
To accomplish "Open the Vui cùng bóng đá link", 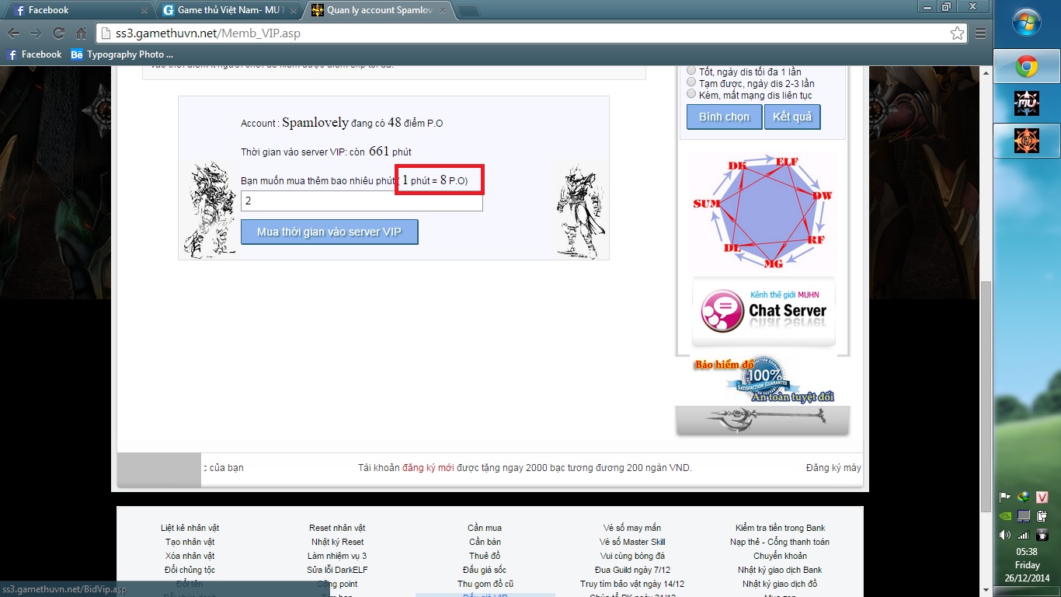I will pos(632,556).
